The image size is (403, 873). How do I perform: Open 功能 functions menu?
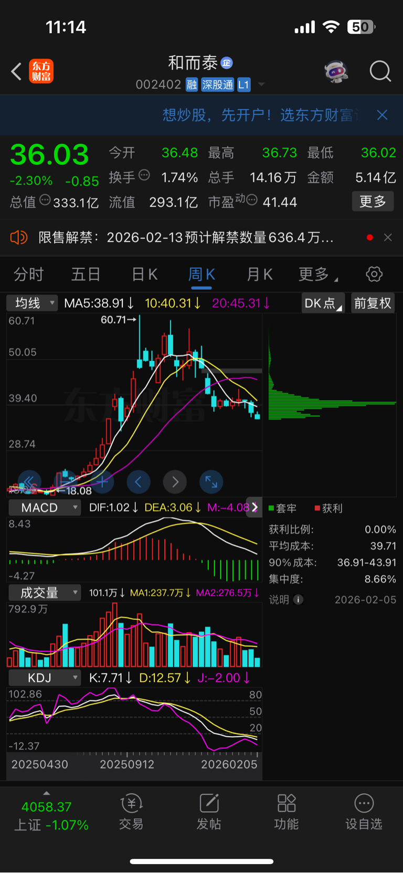[287, 812]
